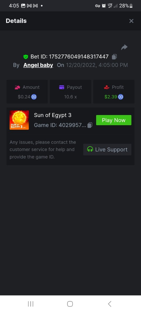Viewport: 141px width, 313px height.
Task: Select the Sun of Egypt 3 game title
Action: coord(53,115)
